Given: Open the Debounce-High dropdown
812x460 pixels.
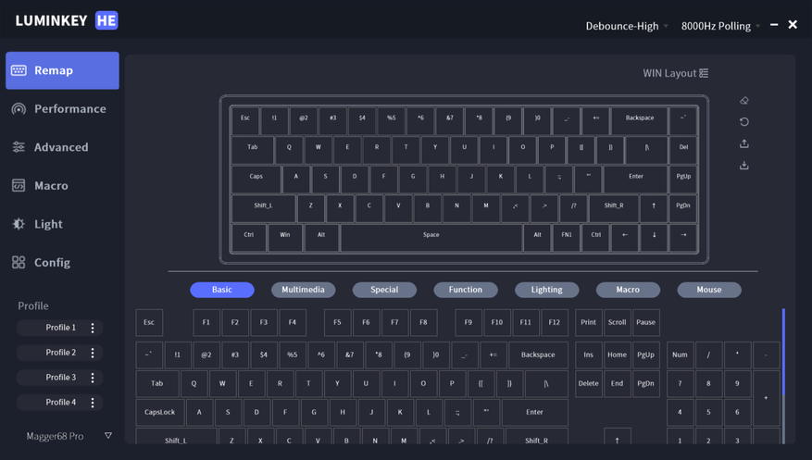Looking at the screenshot, I should tap(627, 26).
